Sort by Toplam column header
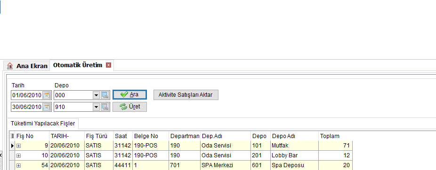 [x=335, y=136]
